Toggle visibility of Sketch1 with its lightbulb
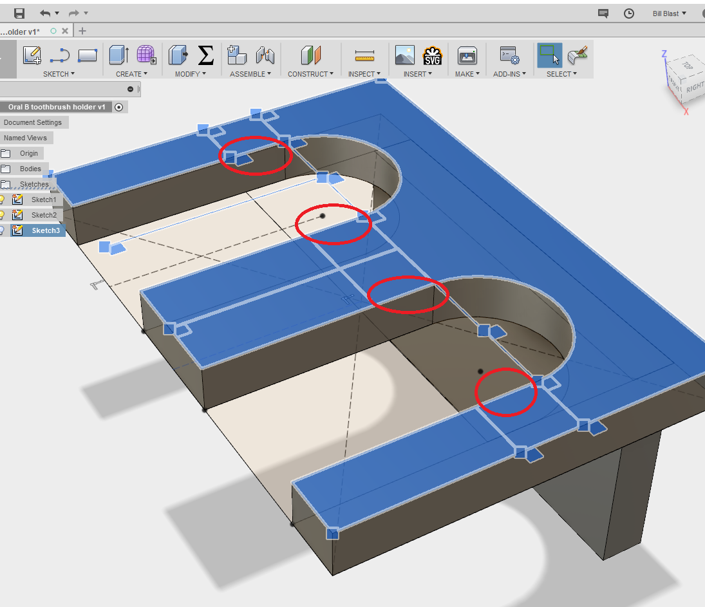 [3, 200]
